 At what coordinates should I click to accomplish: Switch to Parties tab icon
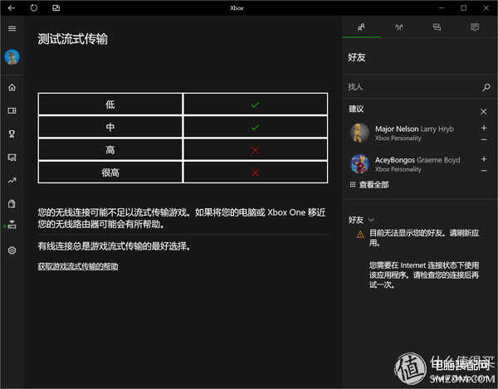[x=399, y=27]
